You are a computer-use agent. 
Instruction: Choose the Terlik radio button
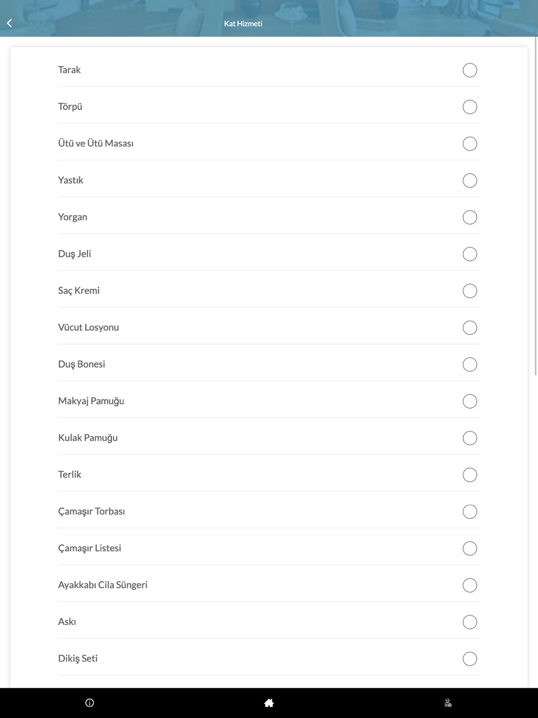click(x=470, y=475)
